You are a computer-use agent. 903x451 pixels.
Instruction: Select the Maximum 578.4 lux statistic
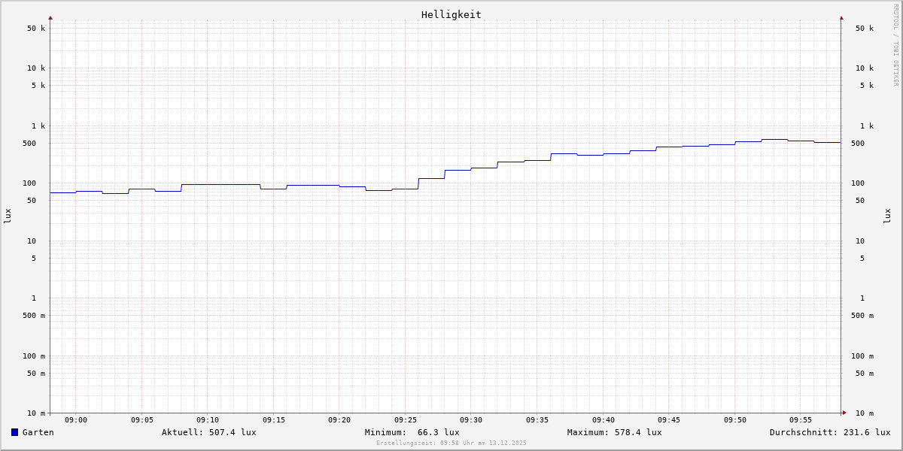pyautogui.click(x=614, y=432)
